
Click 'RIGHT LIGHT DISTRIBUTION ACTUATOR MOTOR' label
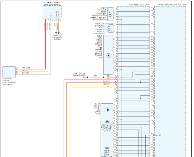point(107,128)
